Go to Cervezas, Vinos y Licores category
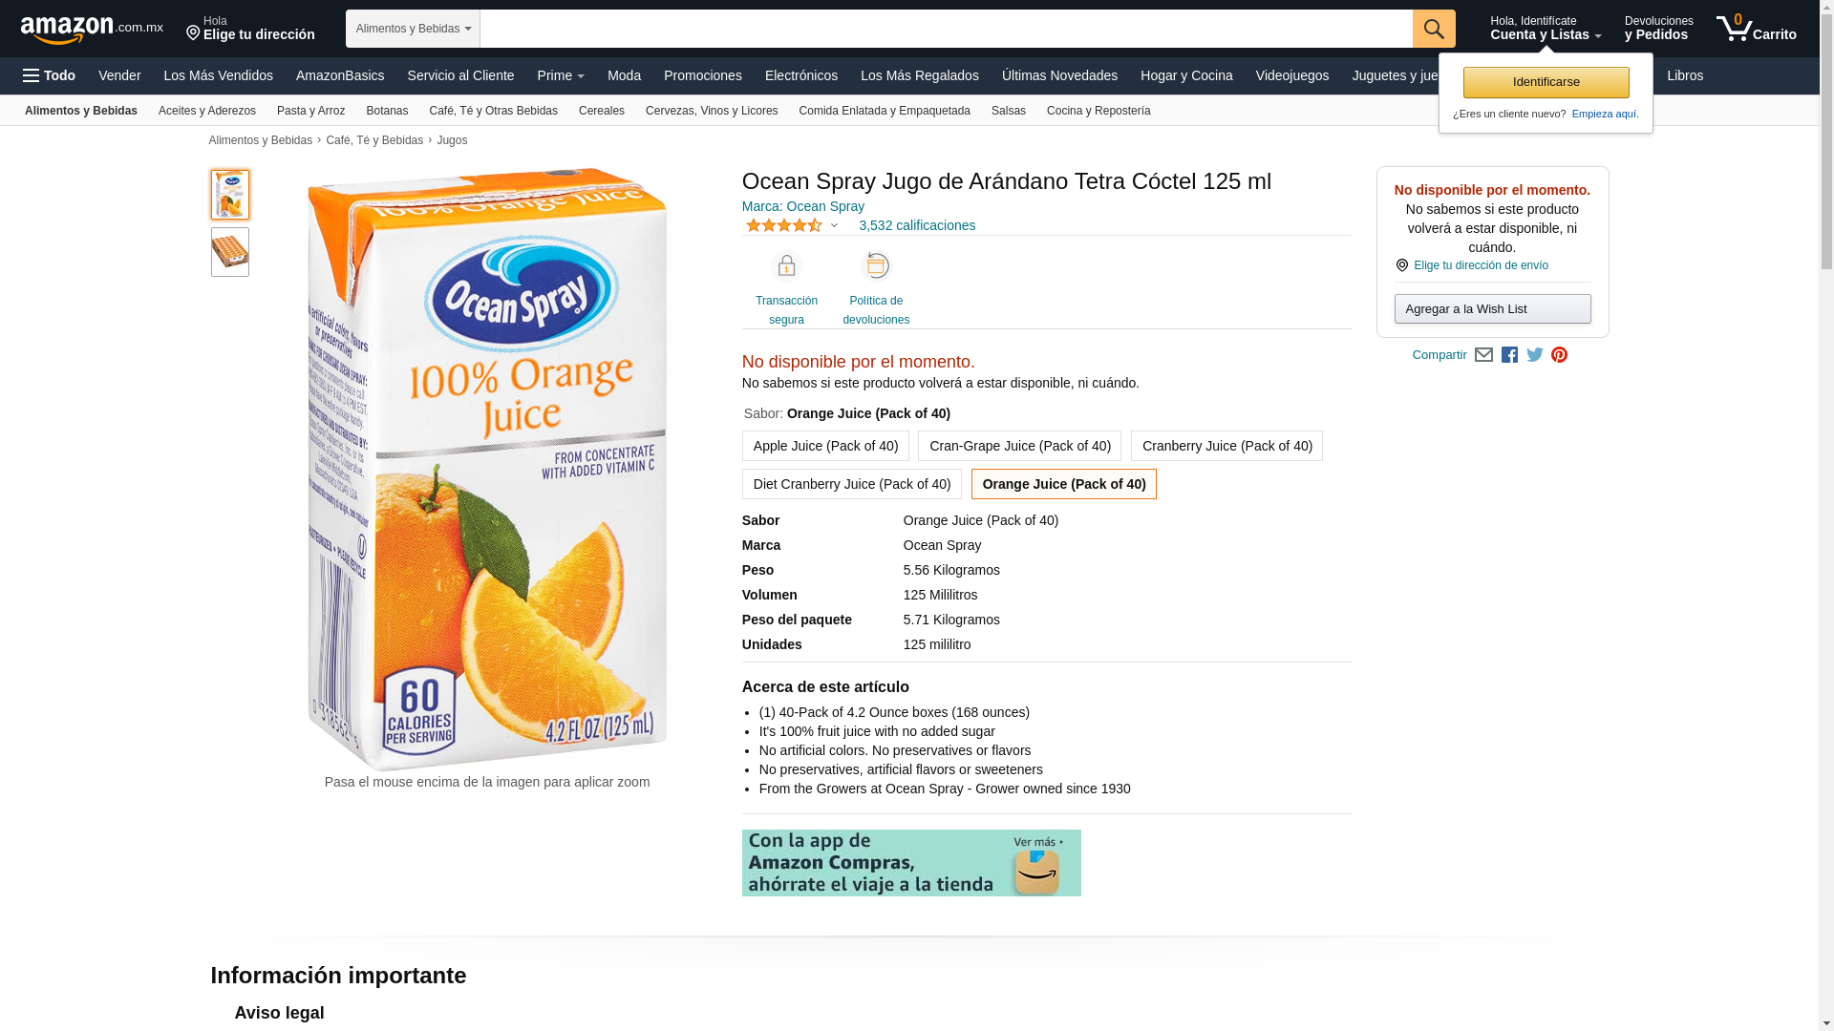 [x=711, y=111]
